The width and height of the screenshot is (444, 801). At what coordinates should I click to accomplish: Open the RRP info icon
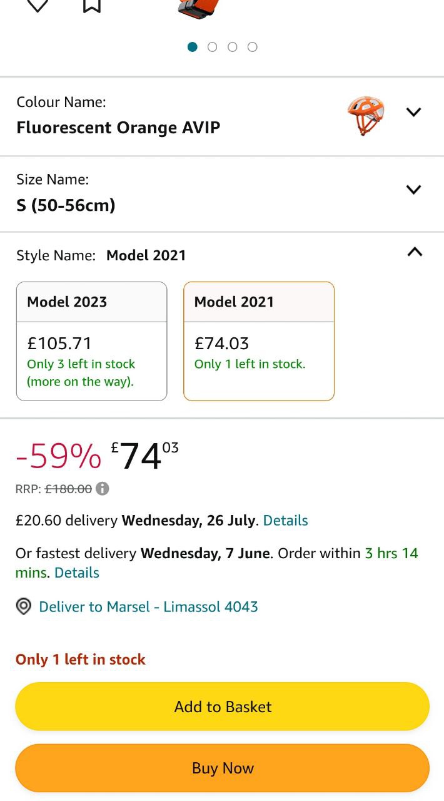[103, 489]
